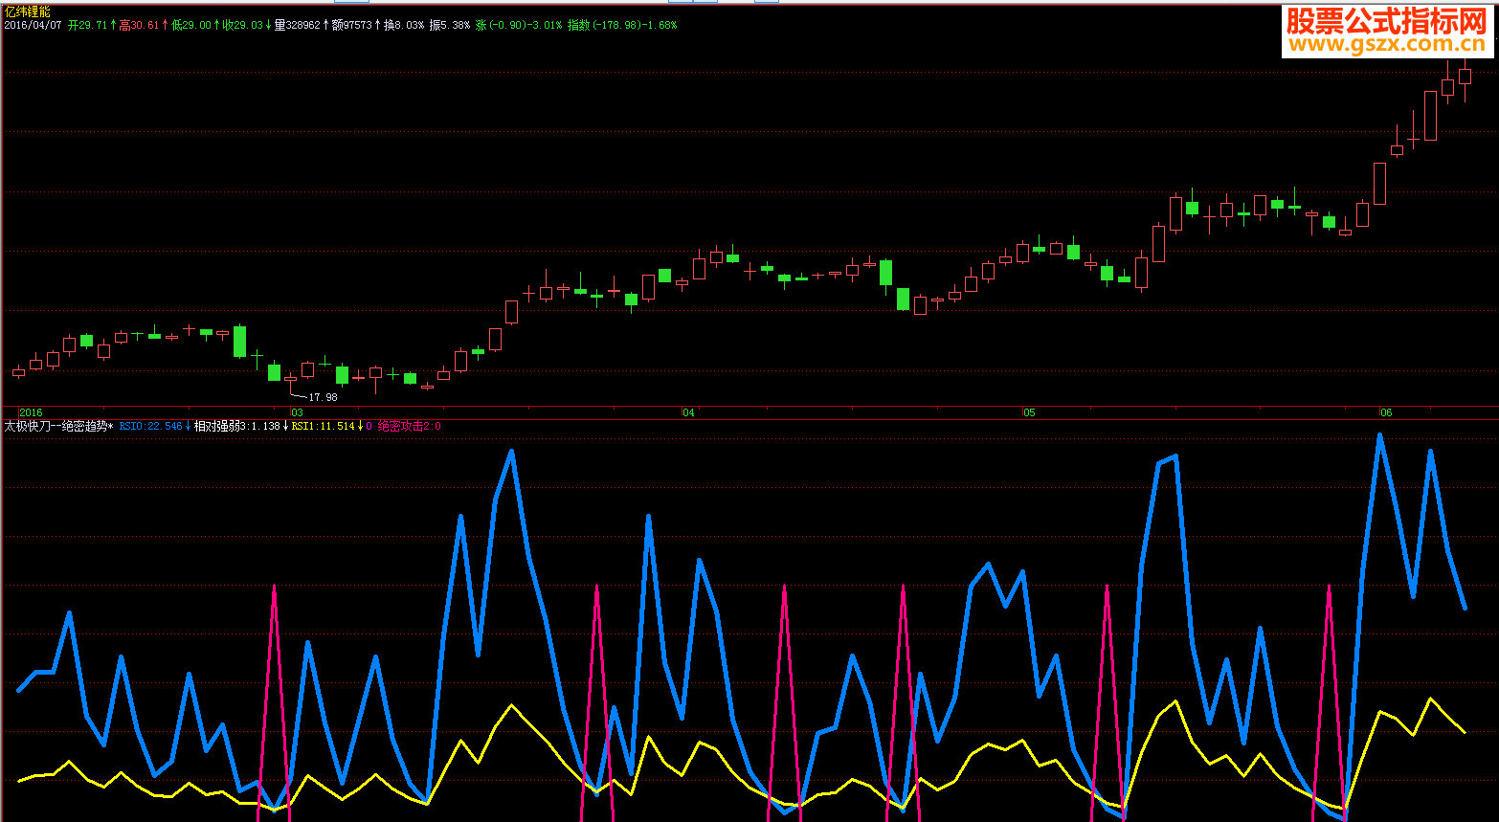The width and height of the screenshot is (1499, 822).
Task: Select the 指数(-178.98) index change readout
Action: click(621, 25)
